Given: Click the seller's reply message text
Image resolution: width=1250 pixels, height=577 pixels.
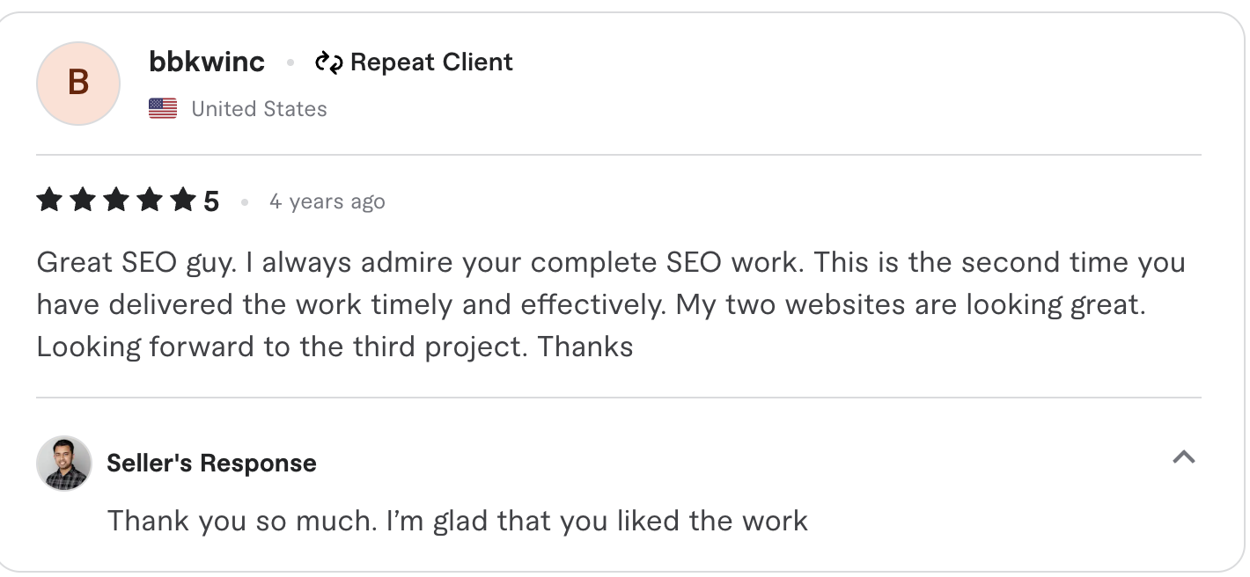Looking at the screenshot, I should point(456,521).
